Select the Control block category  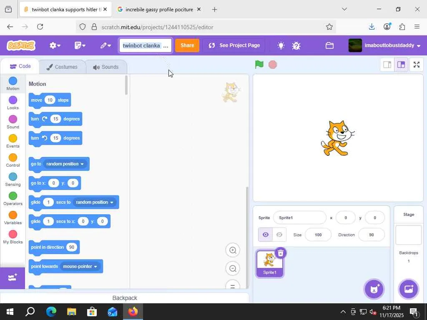tap(13, 160)
